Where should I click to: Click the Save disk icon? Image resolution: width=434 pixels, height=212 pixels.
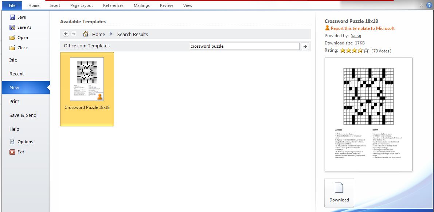pos(12,17)
